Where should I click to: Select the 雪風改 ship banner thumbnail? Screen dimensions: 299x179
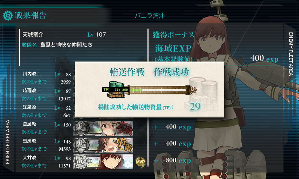point(103,145)
